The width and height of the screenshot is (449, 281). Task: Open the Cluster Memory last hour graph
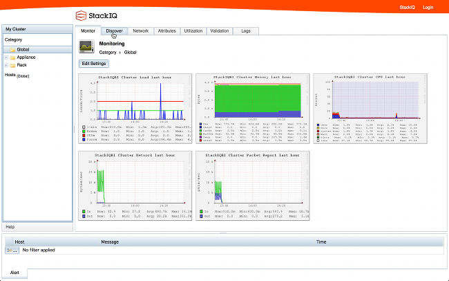click(253, 109)
